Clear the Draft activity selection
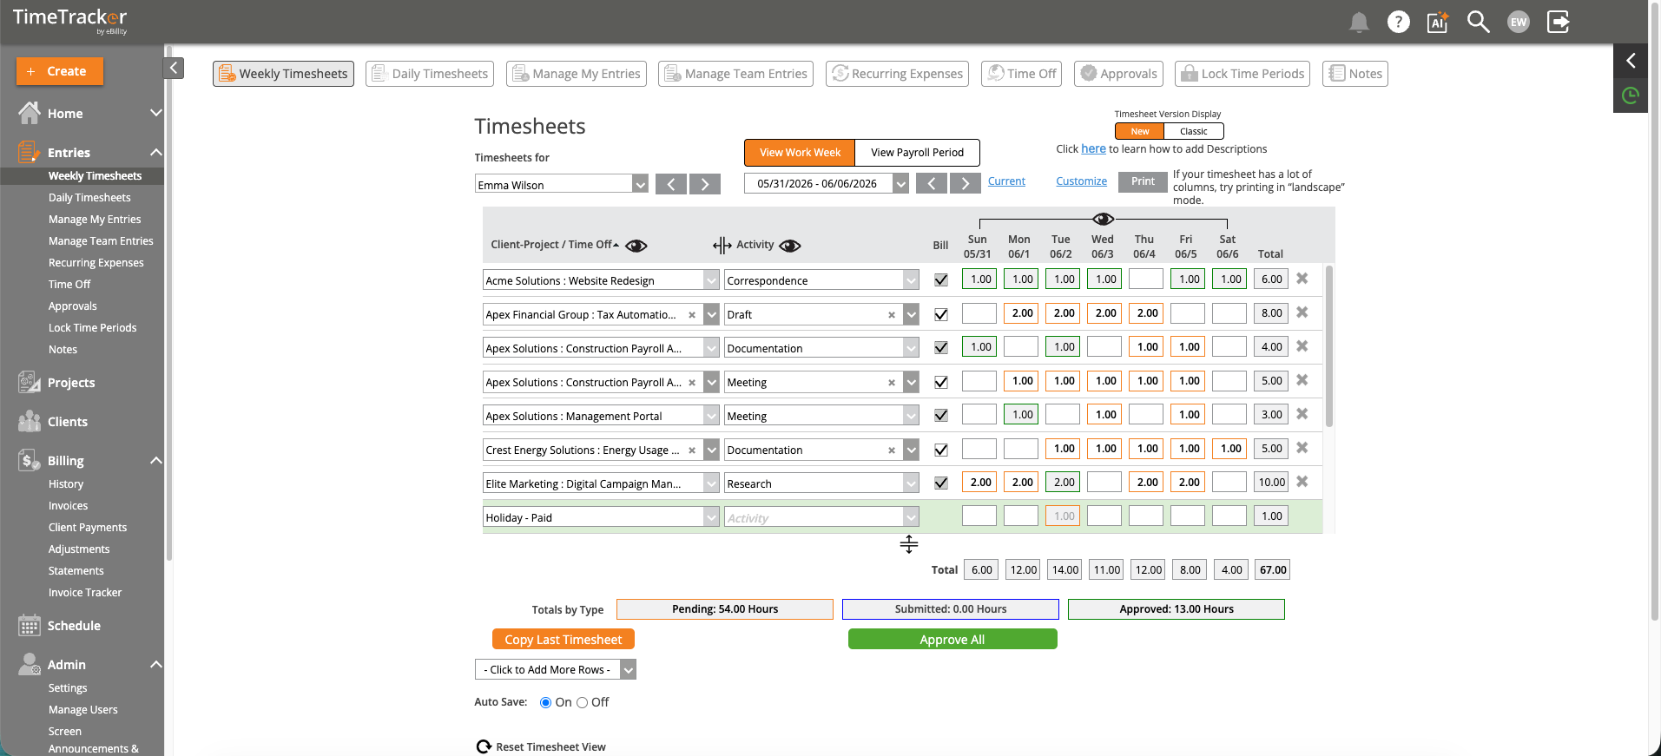 [892, 315]
